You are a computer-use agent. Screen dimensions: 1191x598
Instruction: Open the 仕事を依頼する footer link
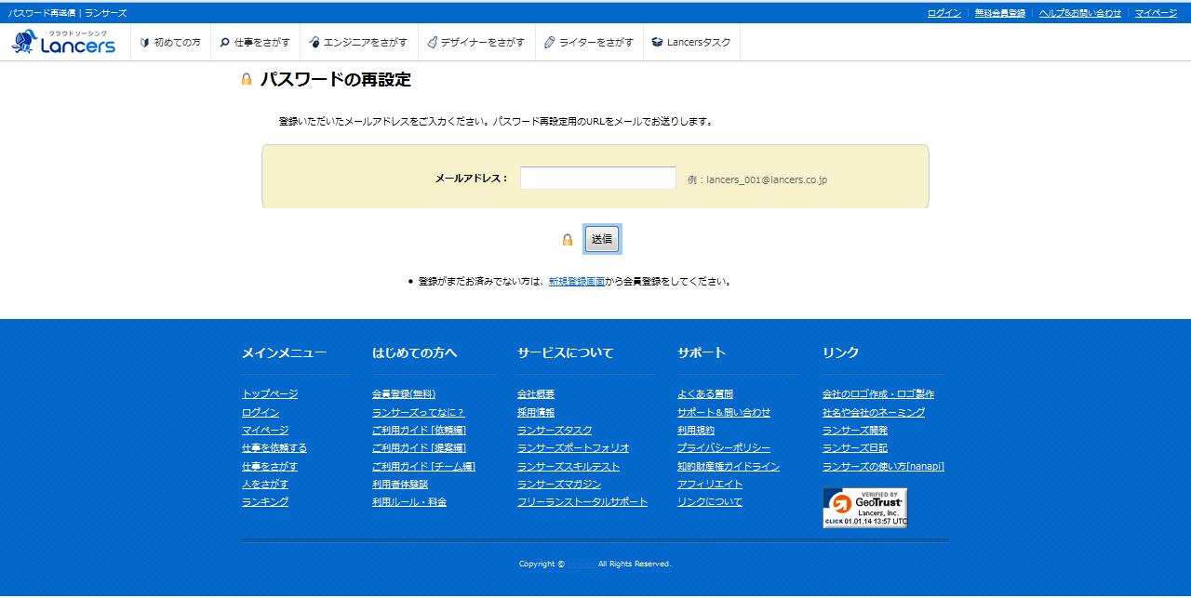274,448
